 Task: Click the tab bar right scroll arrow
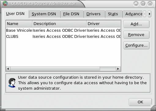pos(150,14)
